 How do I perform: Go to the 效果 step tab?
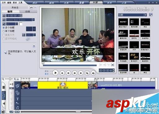pos(66,3)
